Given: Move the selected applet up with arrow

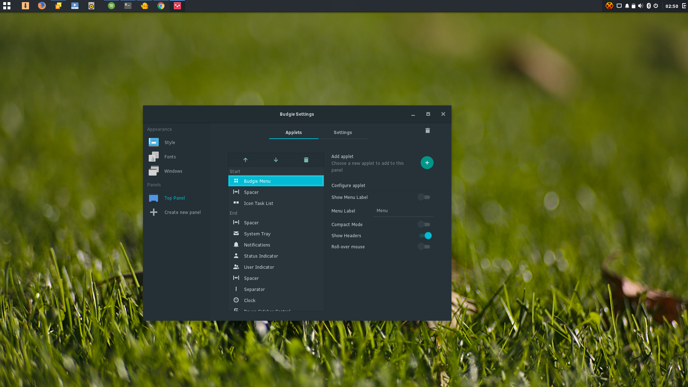Looking at the screenshot, I should point(245,160).
